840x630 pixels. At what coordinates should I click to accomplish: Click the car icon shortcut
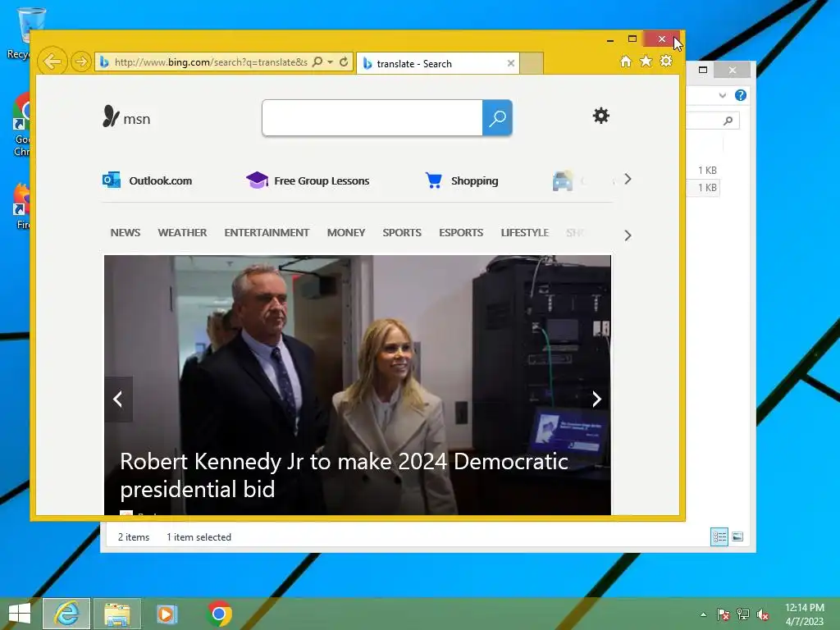(563, 180)
